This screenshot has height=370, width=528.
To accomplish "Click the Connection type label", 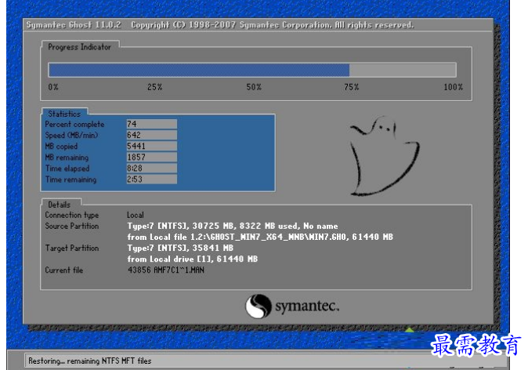I will [x=72, y=215].
